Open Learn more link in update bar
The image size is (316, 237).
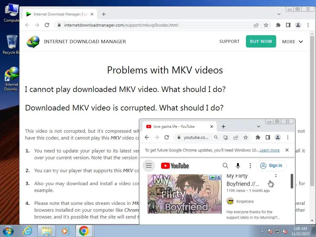click(269, 150)
